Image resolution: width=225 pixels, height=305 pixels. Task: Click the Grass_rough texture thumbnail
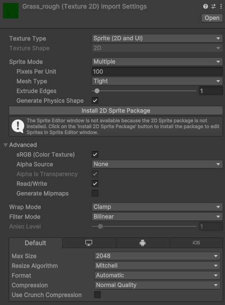click(x=11, y=11)
